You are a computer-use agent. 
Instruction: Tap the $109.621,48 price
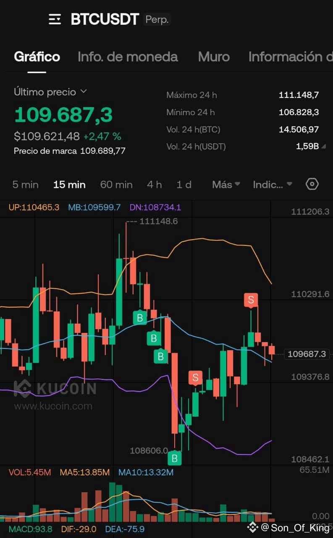click(x=47, y=136)
